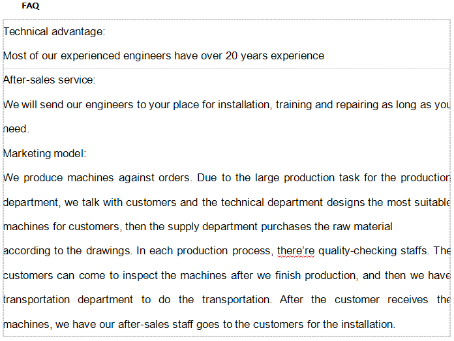454x341 pixels.
Task: Click 'We will send our engineers'
Action: point(68,105)
